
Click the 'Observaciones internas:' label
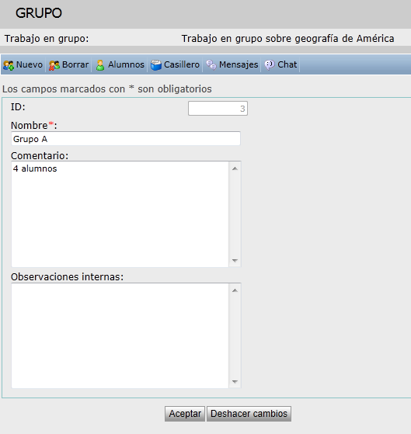(67, 277)
